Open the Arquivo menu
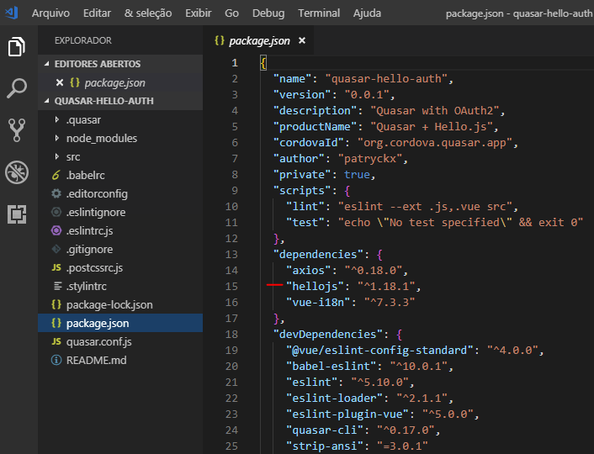Viewport: 594px width, 454px height. (x=50, y=13)
